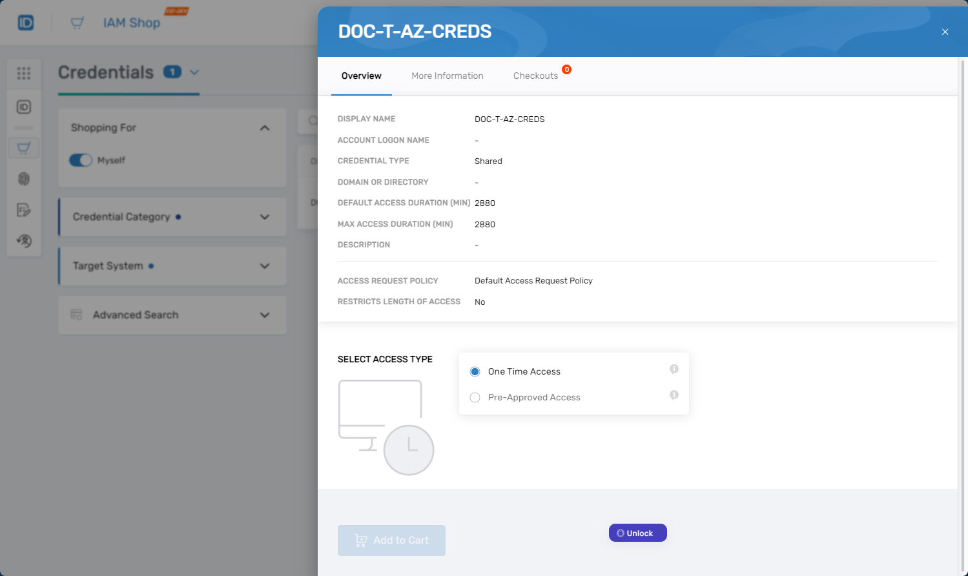Switch to the More Information tab
Screen dimensions: 968x576
[x=448, y=76]
